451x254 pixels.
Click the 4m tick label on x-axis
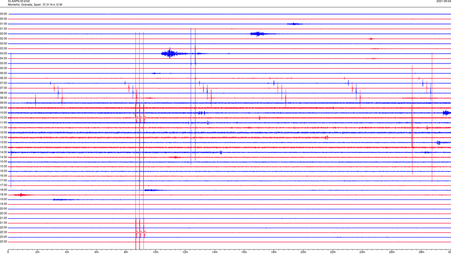67,252
